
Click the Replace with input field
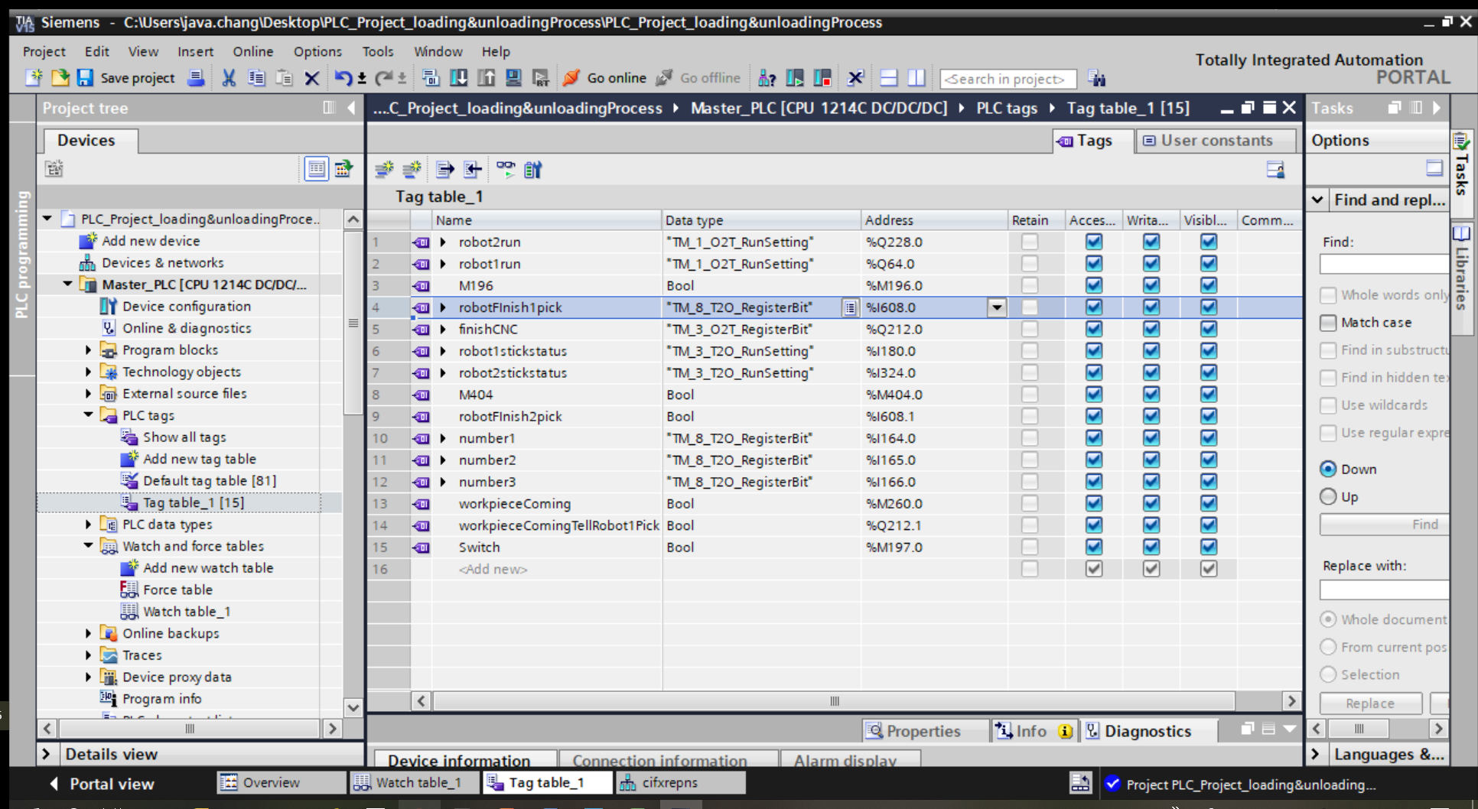click(x=1385, y=590)
